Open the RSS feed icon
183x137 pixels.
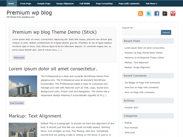pos(141,13)
